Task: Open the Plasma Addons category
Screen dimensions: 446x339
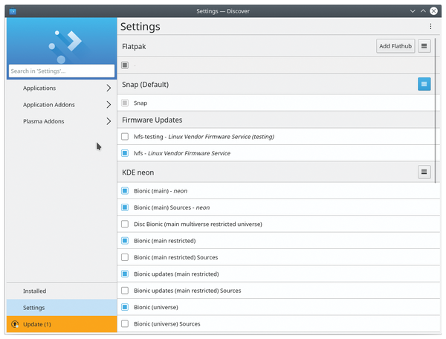Action: pyautogui.click(x=62, y=121)
